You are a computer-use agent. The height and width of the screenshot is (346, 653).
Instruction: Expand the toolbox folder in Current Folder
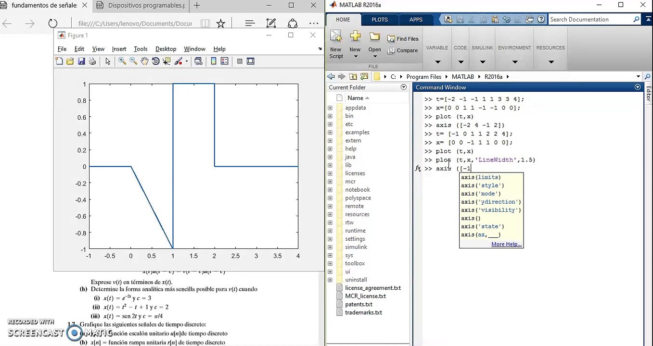tap(330, 263)
